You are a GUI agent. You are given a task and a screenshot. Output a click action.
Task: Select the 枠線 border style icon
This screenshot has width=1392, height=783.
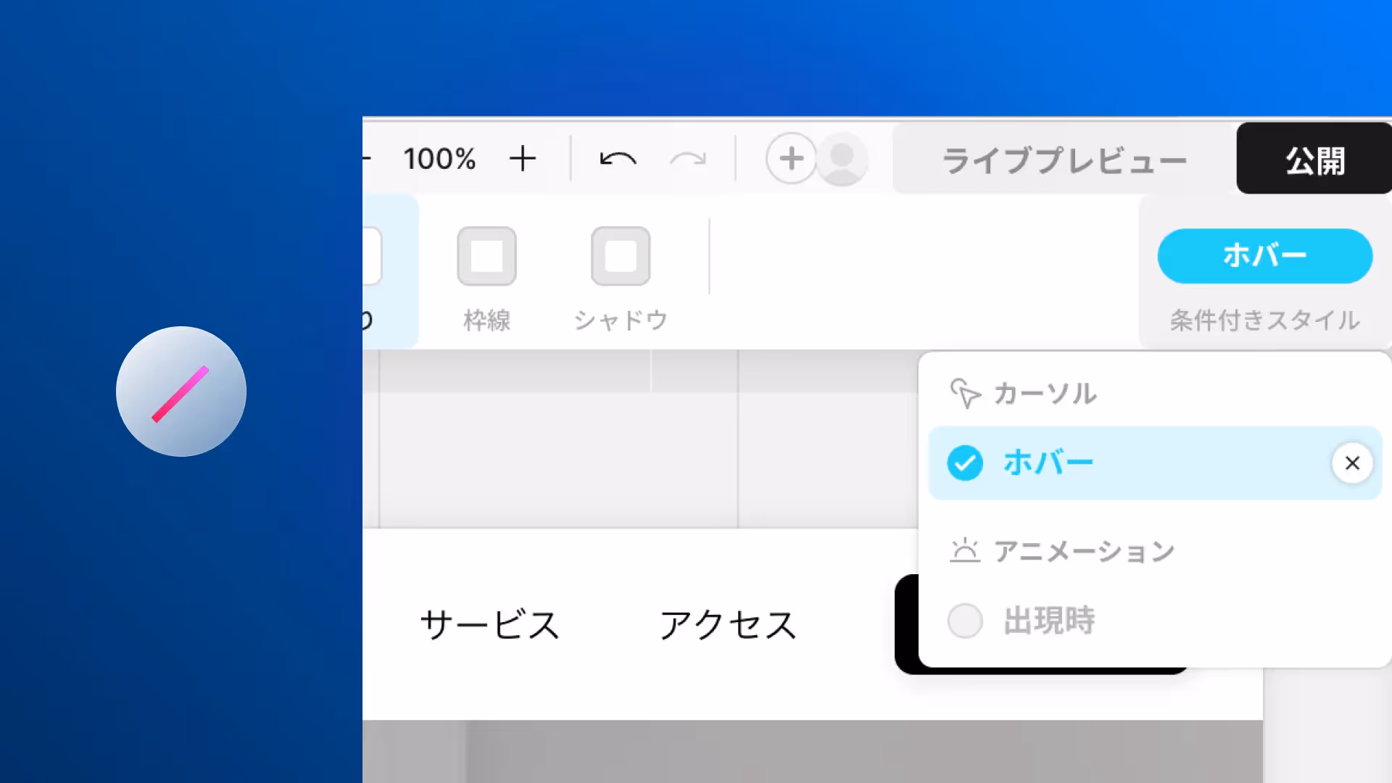[486, 256]
